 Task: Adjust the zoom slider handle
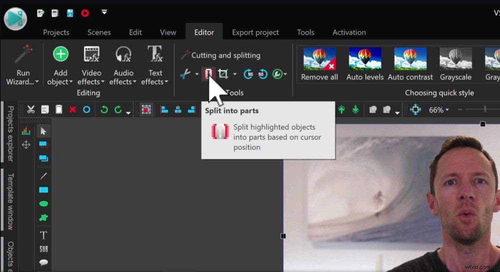coord(485,109)
